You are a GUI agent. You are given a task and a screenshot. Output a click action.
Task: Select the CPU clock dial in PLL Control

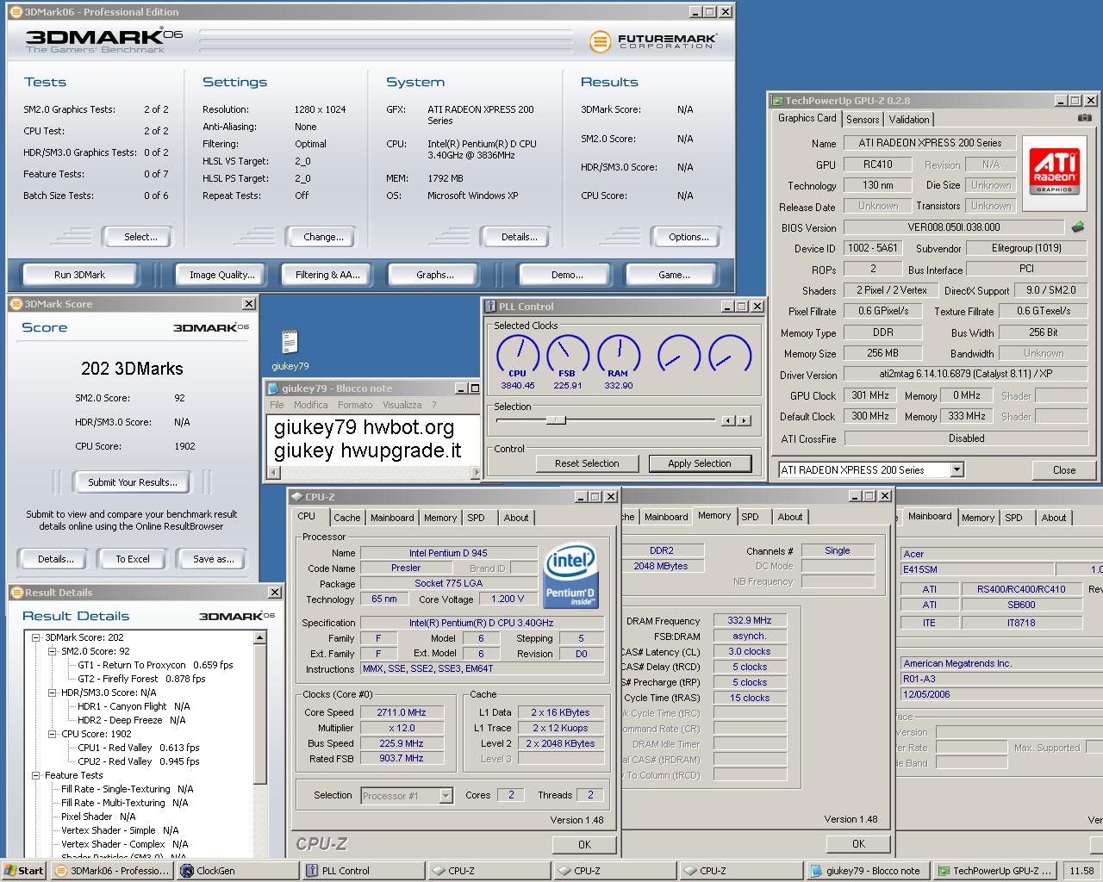click(x=517, y=354)
